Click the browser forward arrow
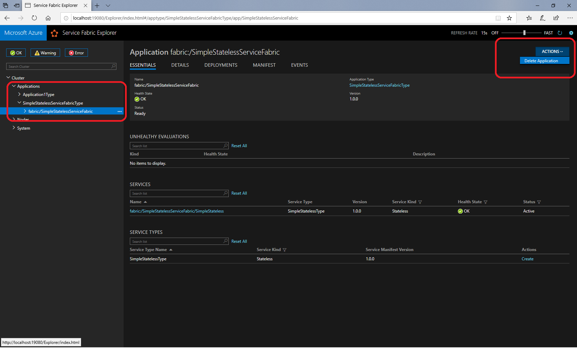This screenshot has height=348, width=577. pos(21,18)
